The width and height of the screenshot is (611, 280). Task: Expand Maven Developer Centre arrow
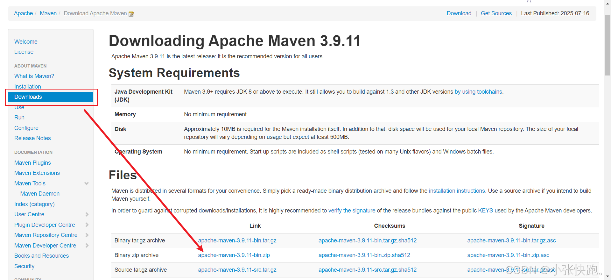click(87, 246)
